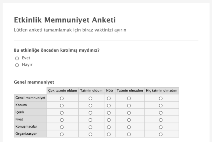Select the Evet radio button
212x142 pixels.
pyautogui.click(x=17, y=58)
